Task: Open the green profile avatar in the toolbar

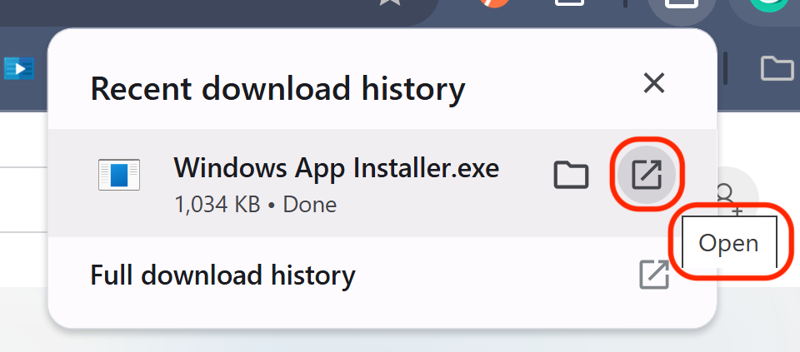Action: click(767, 5)
